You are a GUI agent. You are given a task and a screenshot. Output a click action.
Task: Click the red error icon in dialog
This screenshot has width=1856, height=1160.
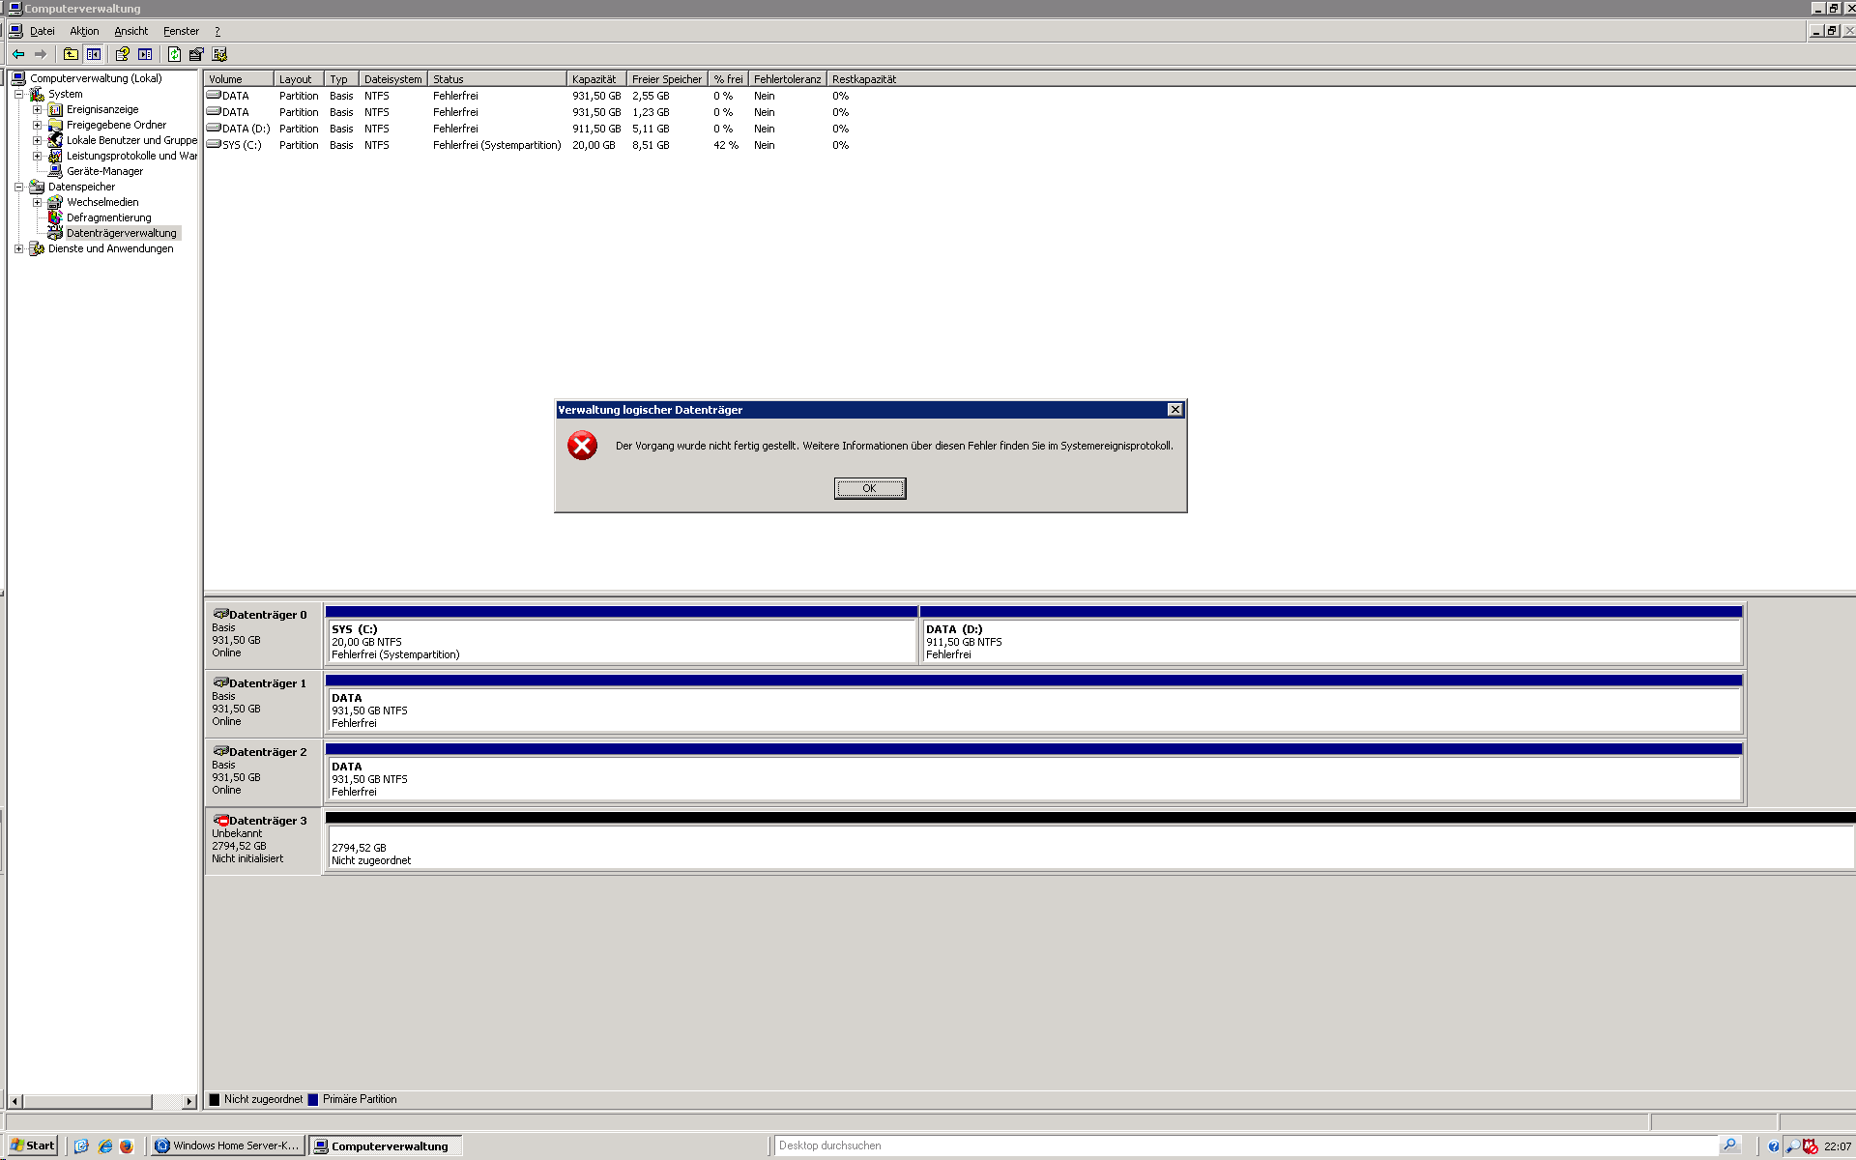[x=582, y=446]
